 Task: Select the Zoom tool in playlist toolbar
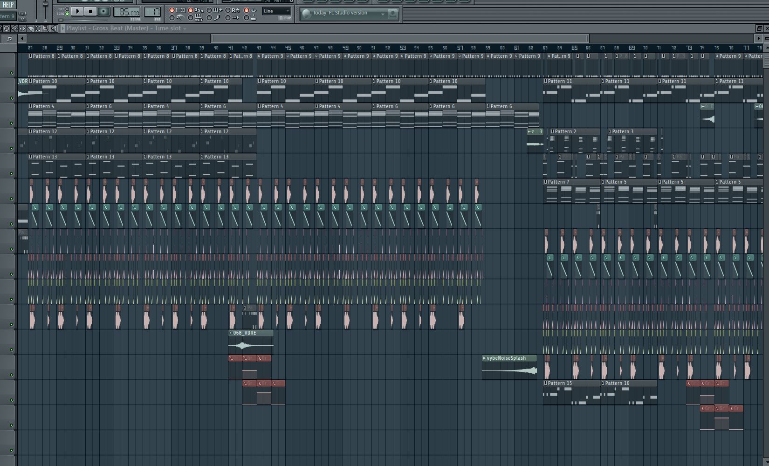tap(46, 28)
